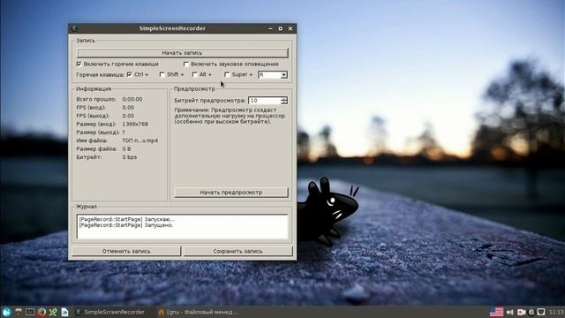Maximize the SimpleScreenRecorder window
The height and width of the screenshot is (318, 565).
pos(281,28)
